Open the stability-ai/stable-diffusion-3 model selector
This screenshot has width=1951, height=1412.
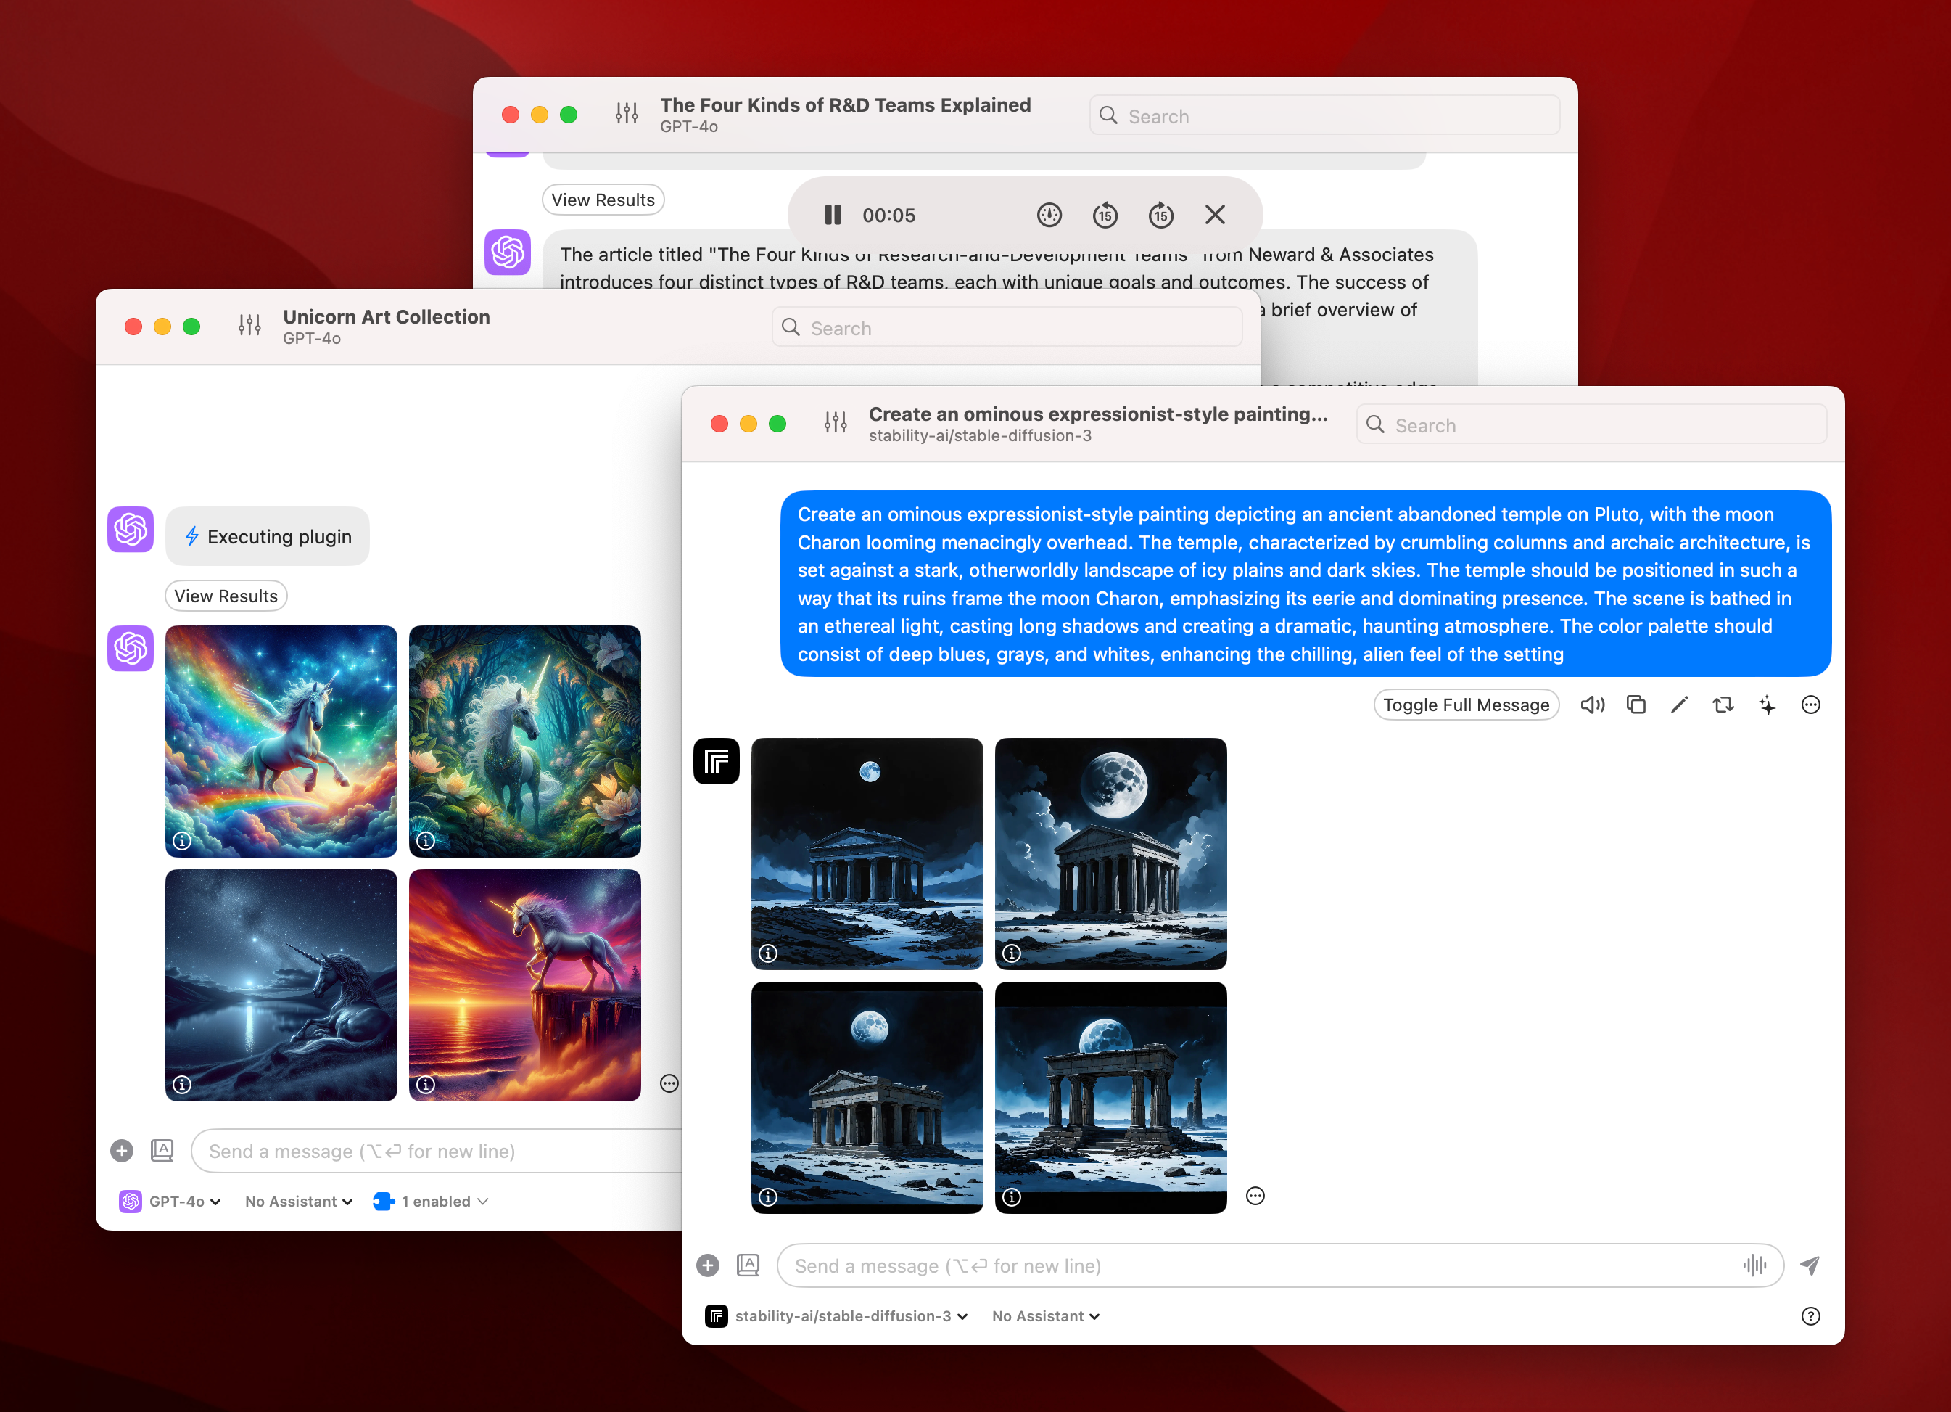pyautogui.click(x=837, y=1316)
